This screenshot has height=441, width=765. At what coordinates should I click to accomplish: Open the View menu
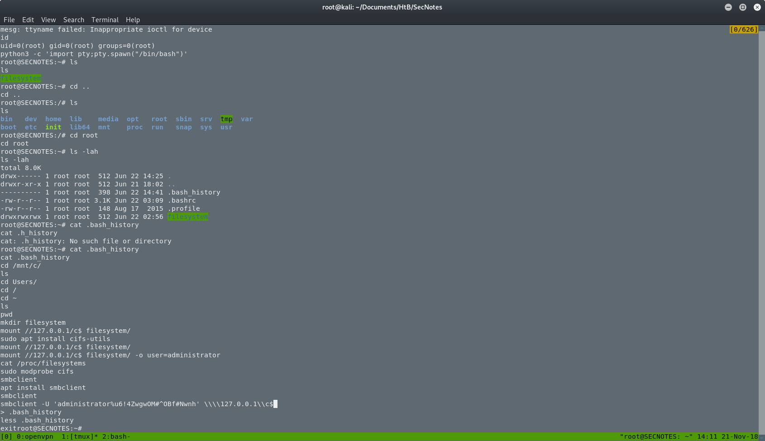click(x=48, y=19)
